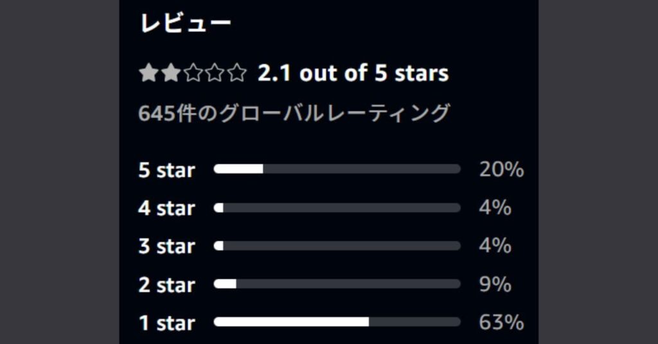This screenshot has width=658, height=344.
Task: Click the second filled rating star
Action: pos(171,73)
